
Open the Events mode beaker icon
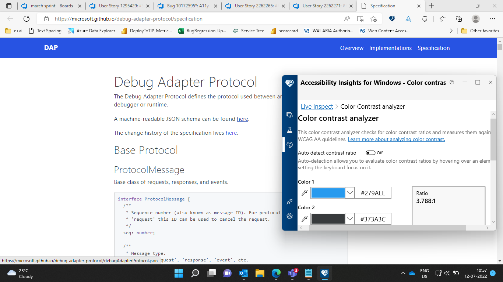(290, 130)
